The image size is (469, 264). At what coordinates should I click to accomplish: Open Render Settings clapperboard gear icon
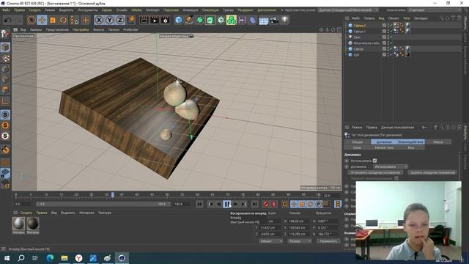pos(165,20)
